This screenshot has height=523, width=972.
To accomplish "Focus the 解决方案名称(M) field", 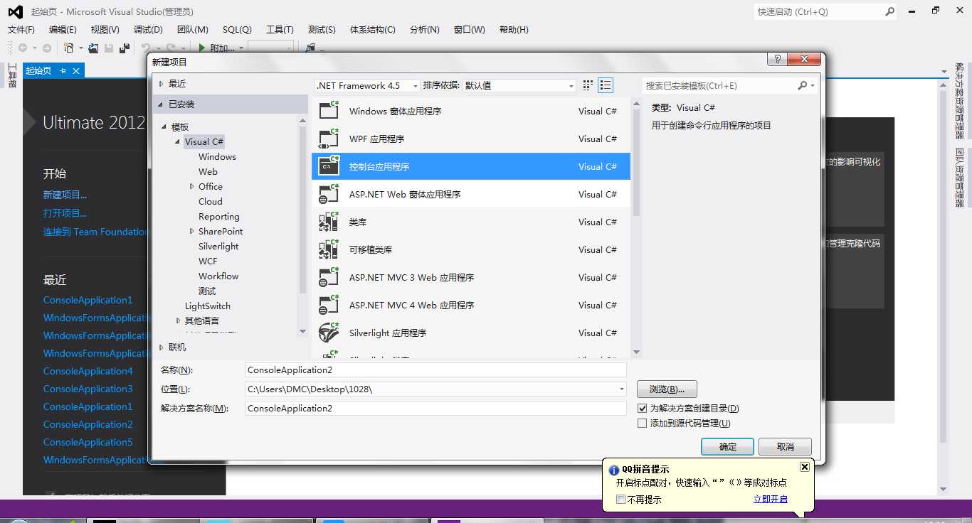I will click(x=435, y=409).
